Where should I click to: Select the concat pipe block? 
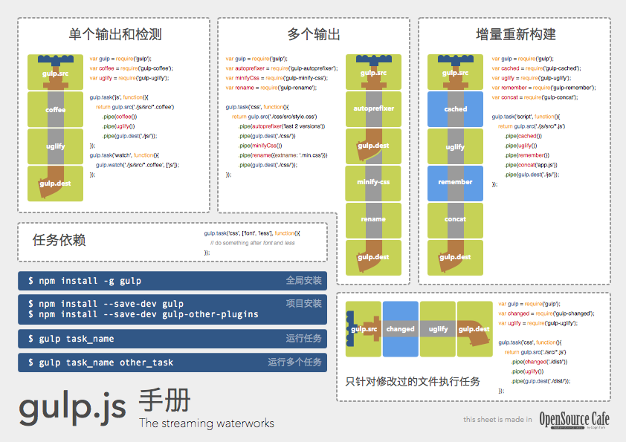point(455,221)
